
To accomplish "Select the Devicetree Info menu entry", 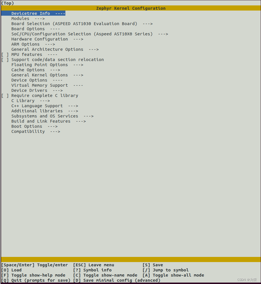I will click(x=33, y=13).
